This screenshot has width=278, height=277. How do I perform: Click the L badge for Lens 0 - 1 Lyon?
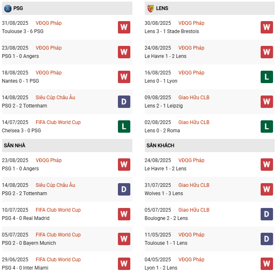pyautogui.click(x=267, y=77)
